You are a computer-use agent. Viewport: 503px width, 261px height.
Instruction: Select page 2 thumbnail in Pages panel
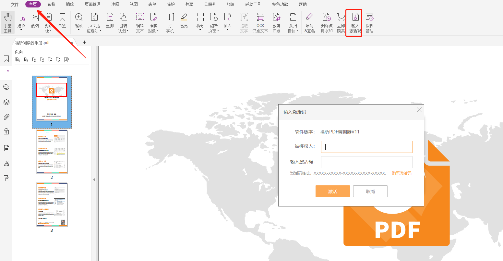point(52,152)
